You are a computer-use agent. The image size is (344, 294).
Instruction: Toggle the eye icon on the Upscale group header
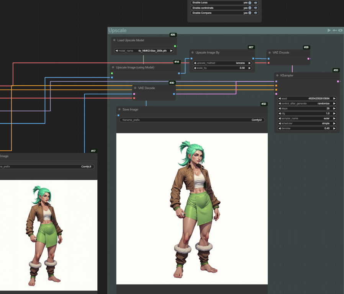tap(340, 31)
